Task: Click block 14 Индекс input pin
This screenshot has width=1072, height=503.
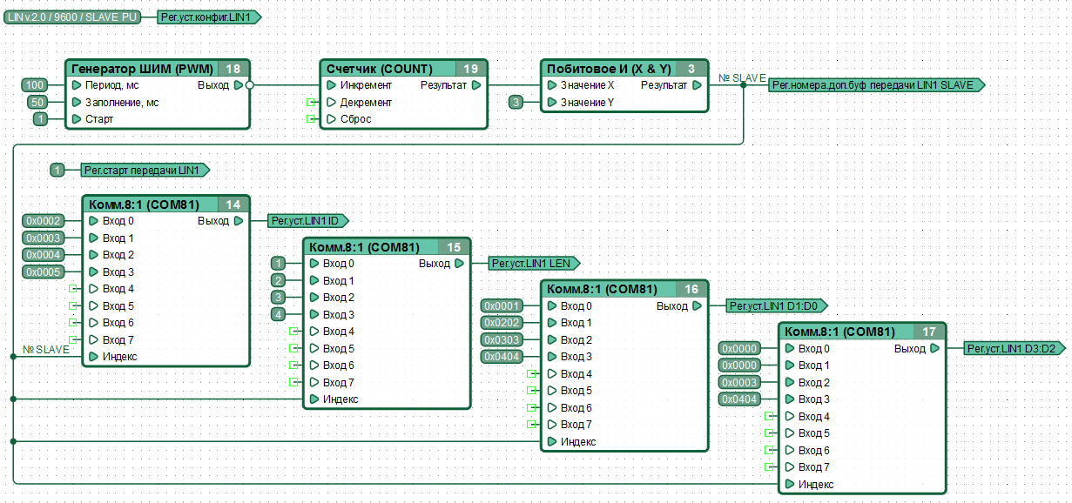Action: tap(93, 357)
